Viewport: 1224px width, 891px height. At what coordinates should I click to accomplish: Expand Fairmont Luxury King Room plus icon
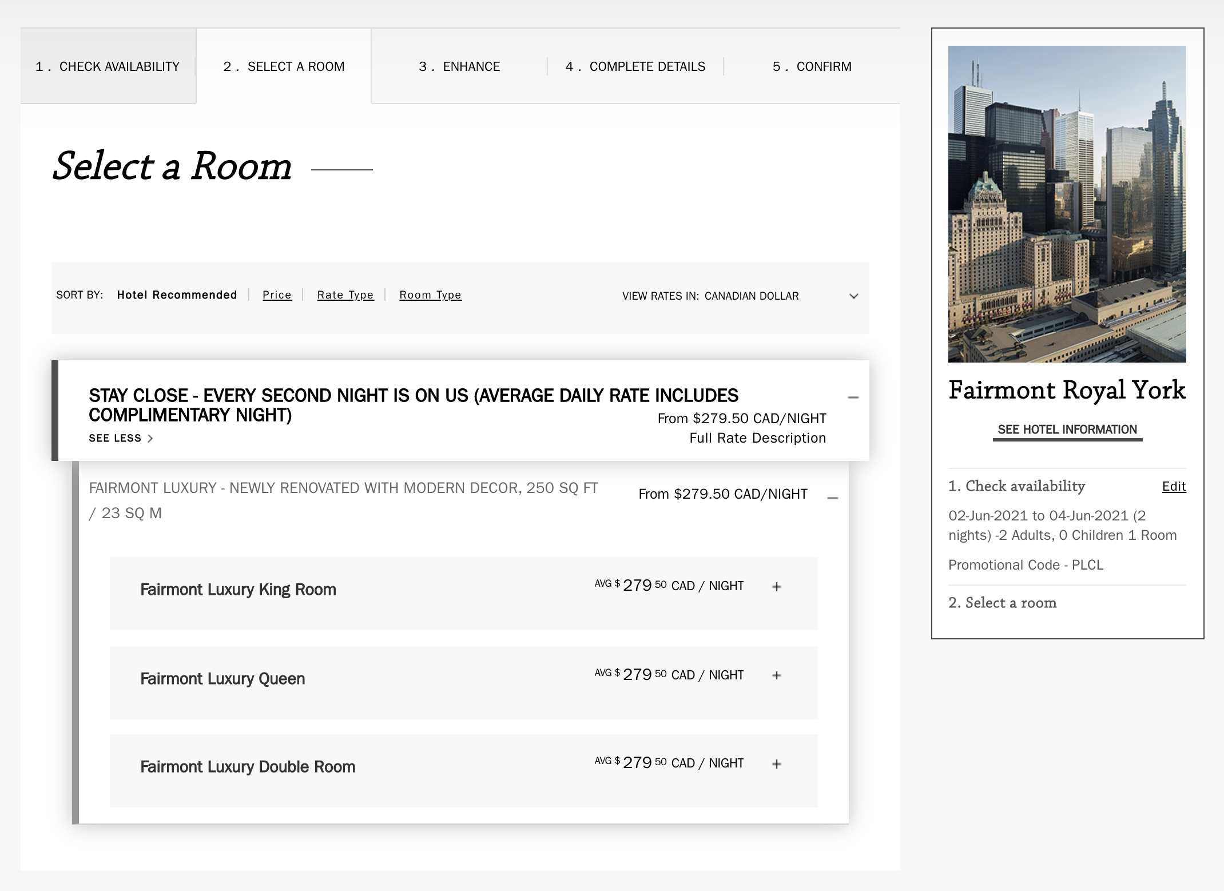(776, 587)
